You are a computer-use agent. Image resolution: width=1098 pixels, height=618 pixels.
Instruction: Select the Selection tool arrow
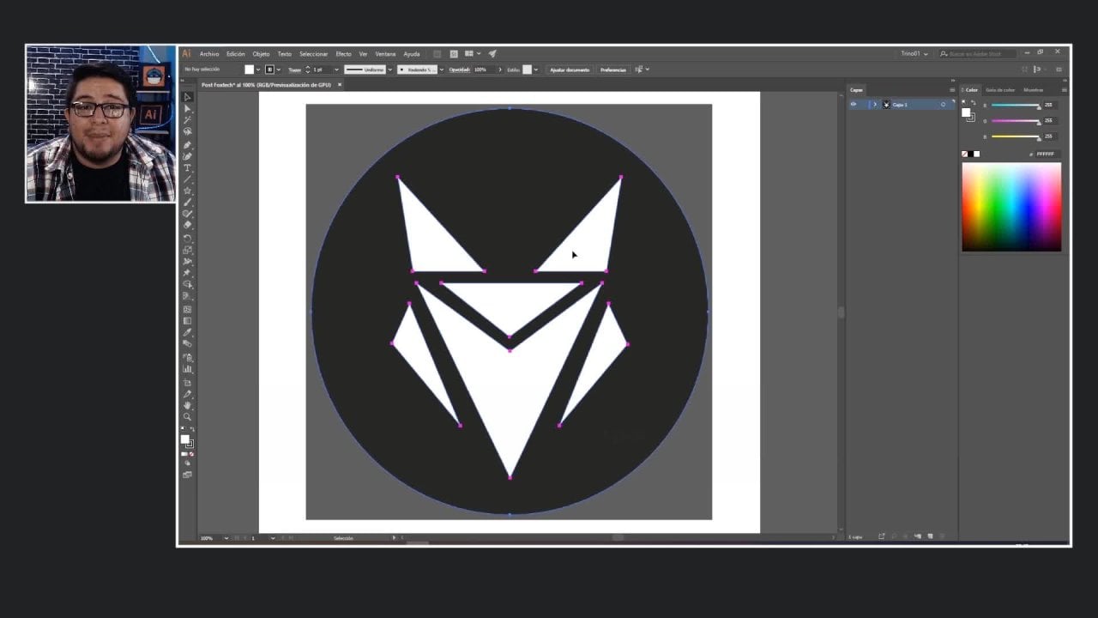[x=187, y=97]
